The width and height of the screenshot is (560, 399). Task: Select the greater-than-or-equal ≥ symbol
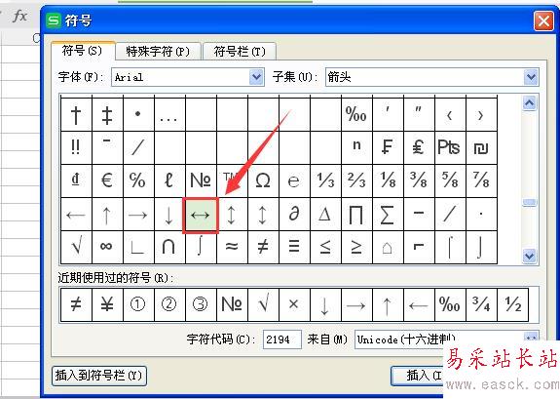tap(356, 247)
